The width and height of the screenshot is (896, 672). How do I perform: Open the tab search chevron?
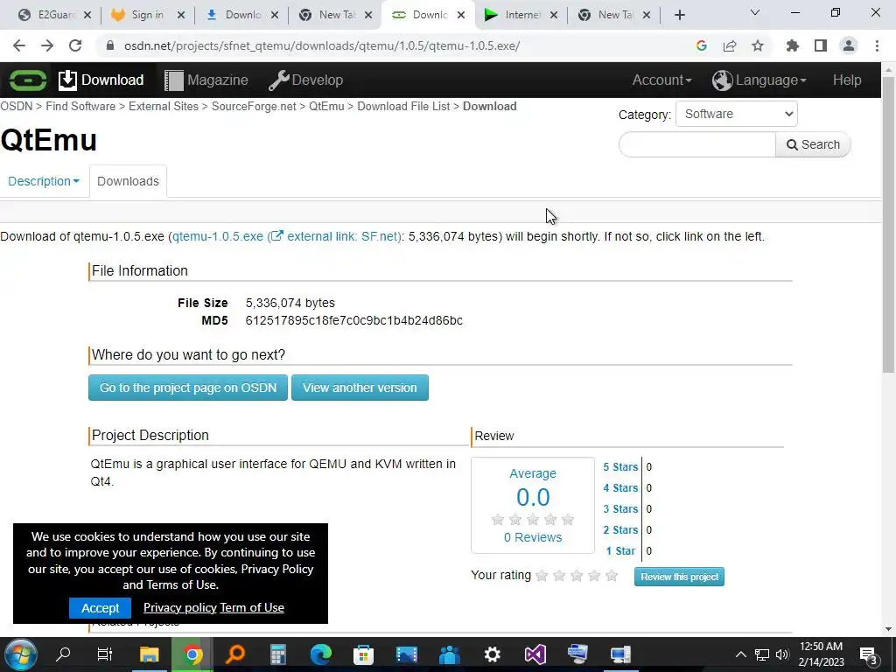click(755, 12)
